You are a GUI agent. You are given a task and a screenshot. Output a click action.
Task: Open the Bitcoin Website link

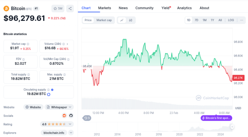coord(34,107)
